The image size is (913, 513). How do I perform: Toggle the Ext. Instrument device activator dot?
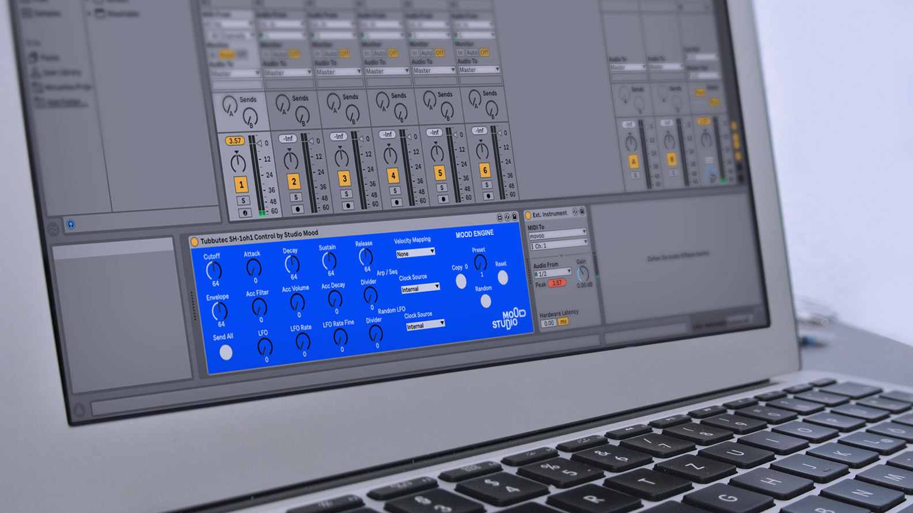(x=528, y=215)
